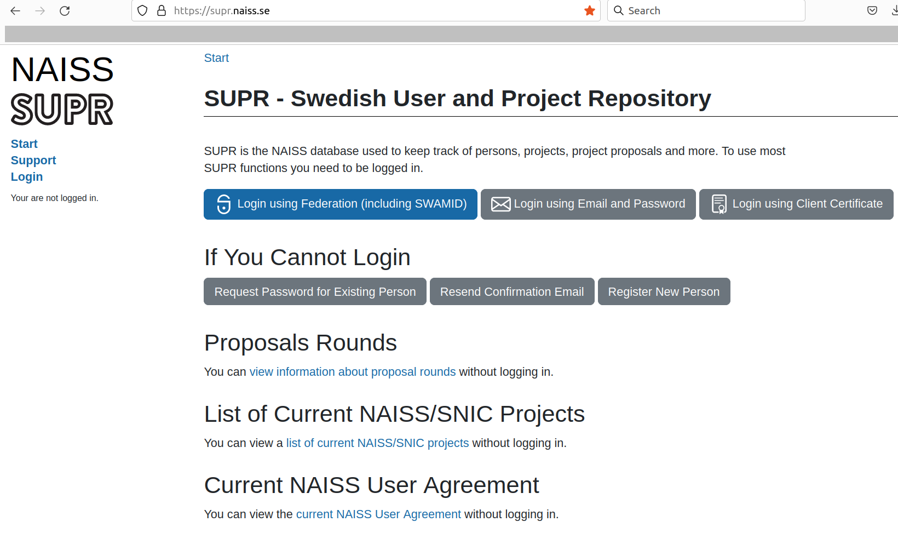This screenshot has height=533, width=898.
Task: Open the shield tracking protection icon
Action: click(142, 10)
